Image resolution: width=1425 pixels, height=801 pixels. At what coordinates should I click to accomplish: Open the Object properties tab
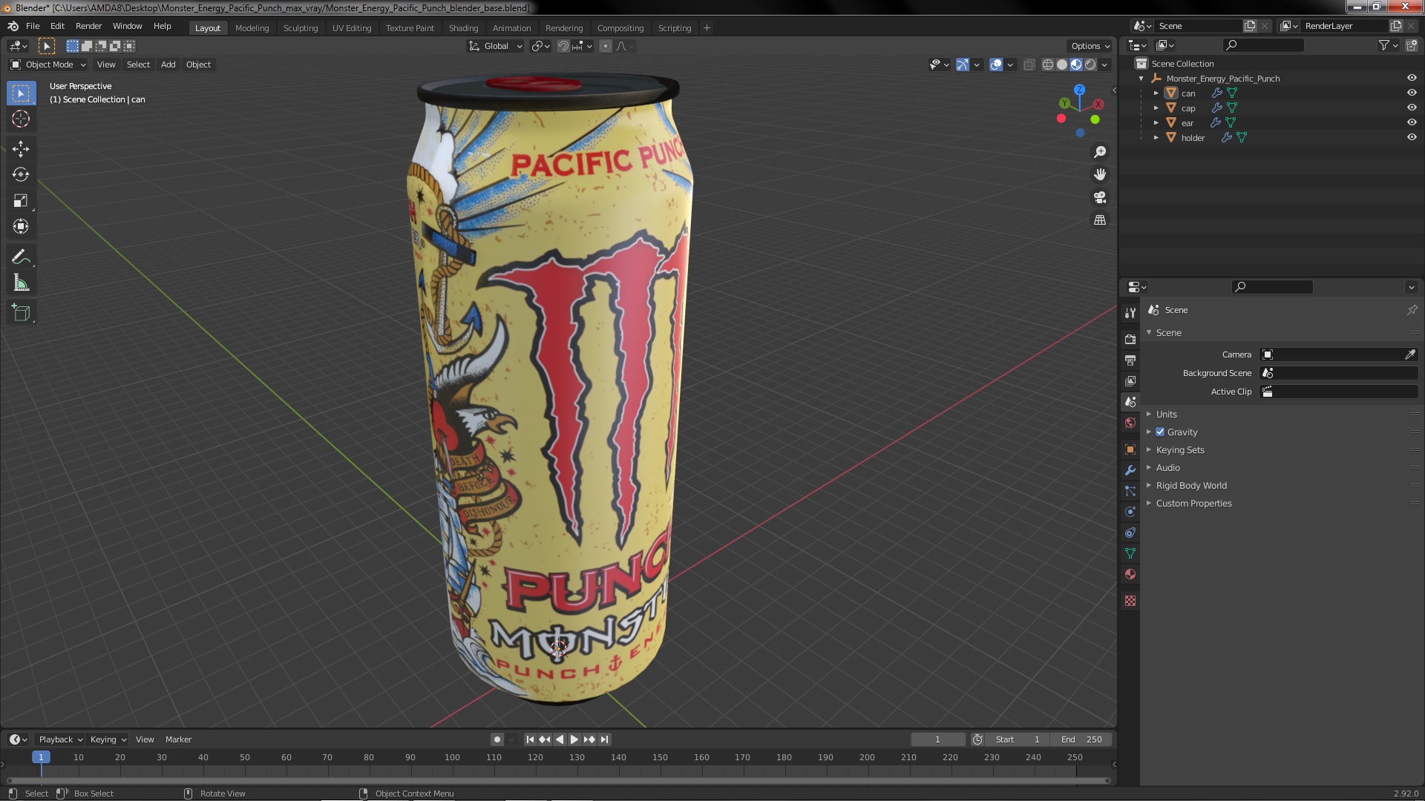[x=1130, y=449]
